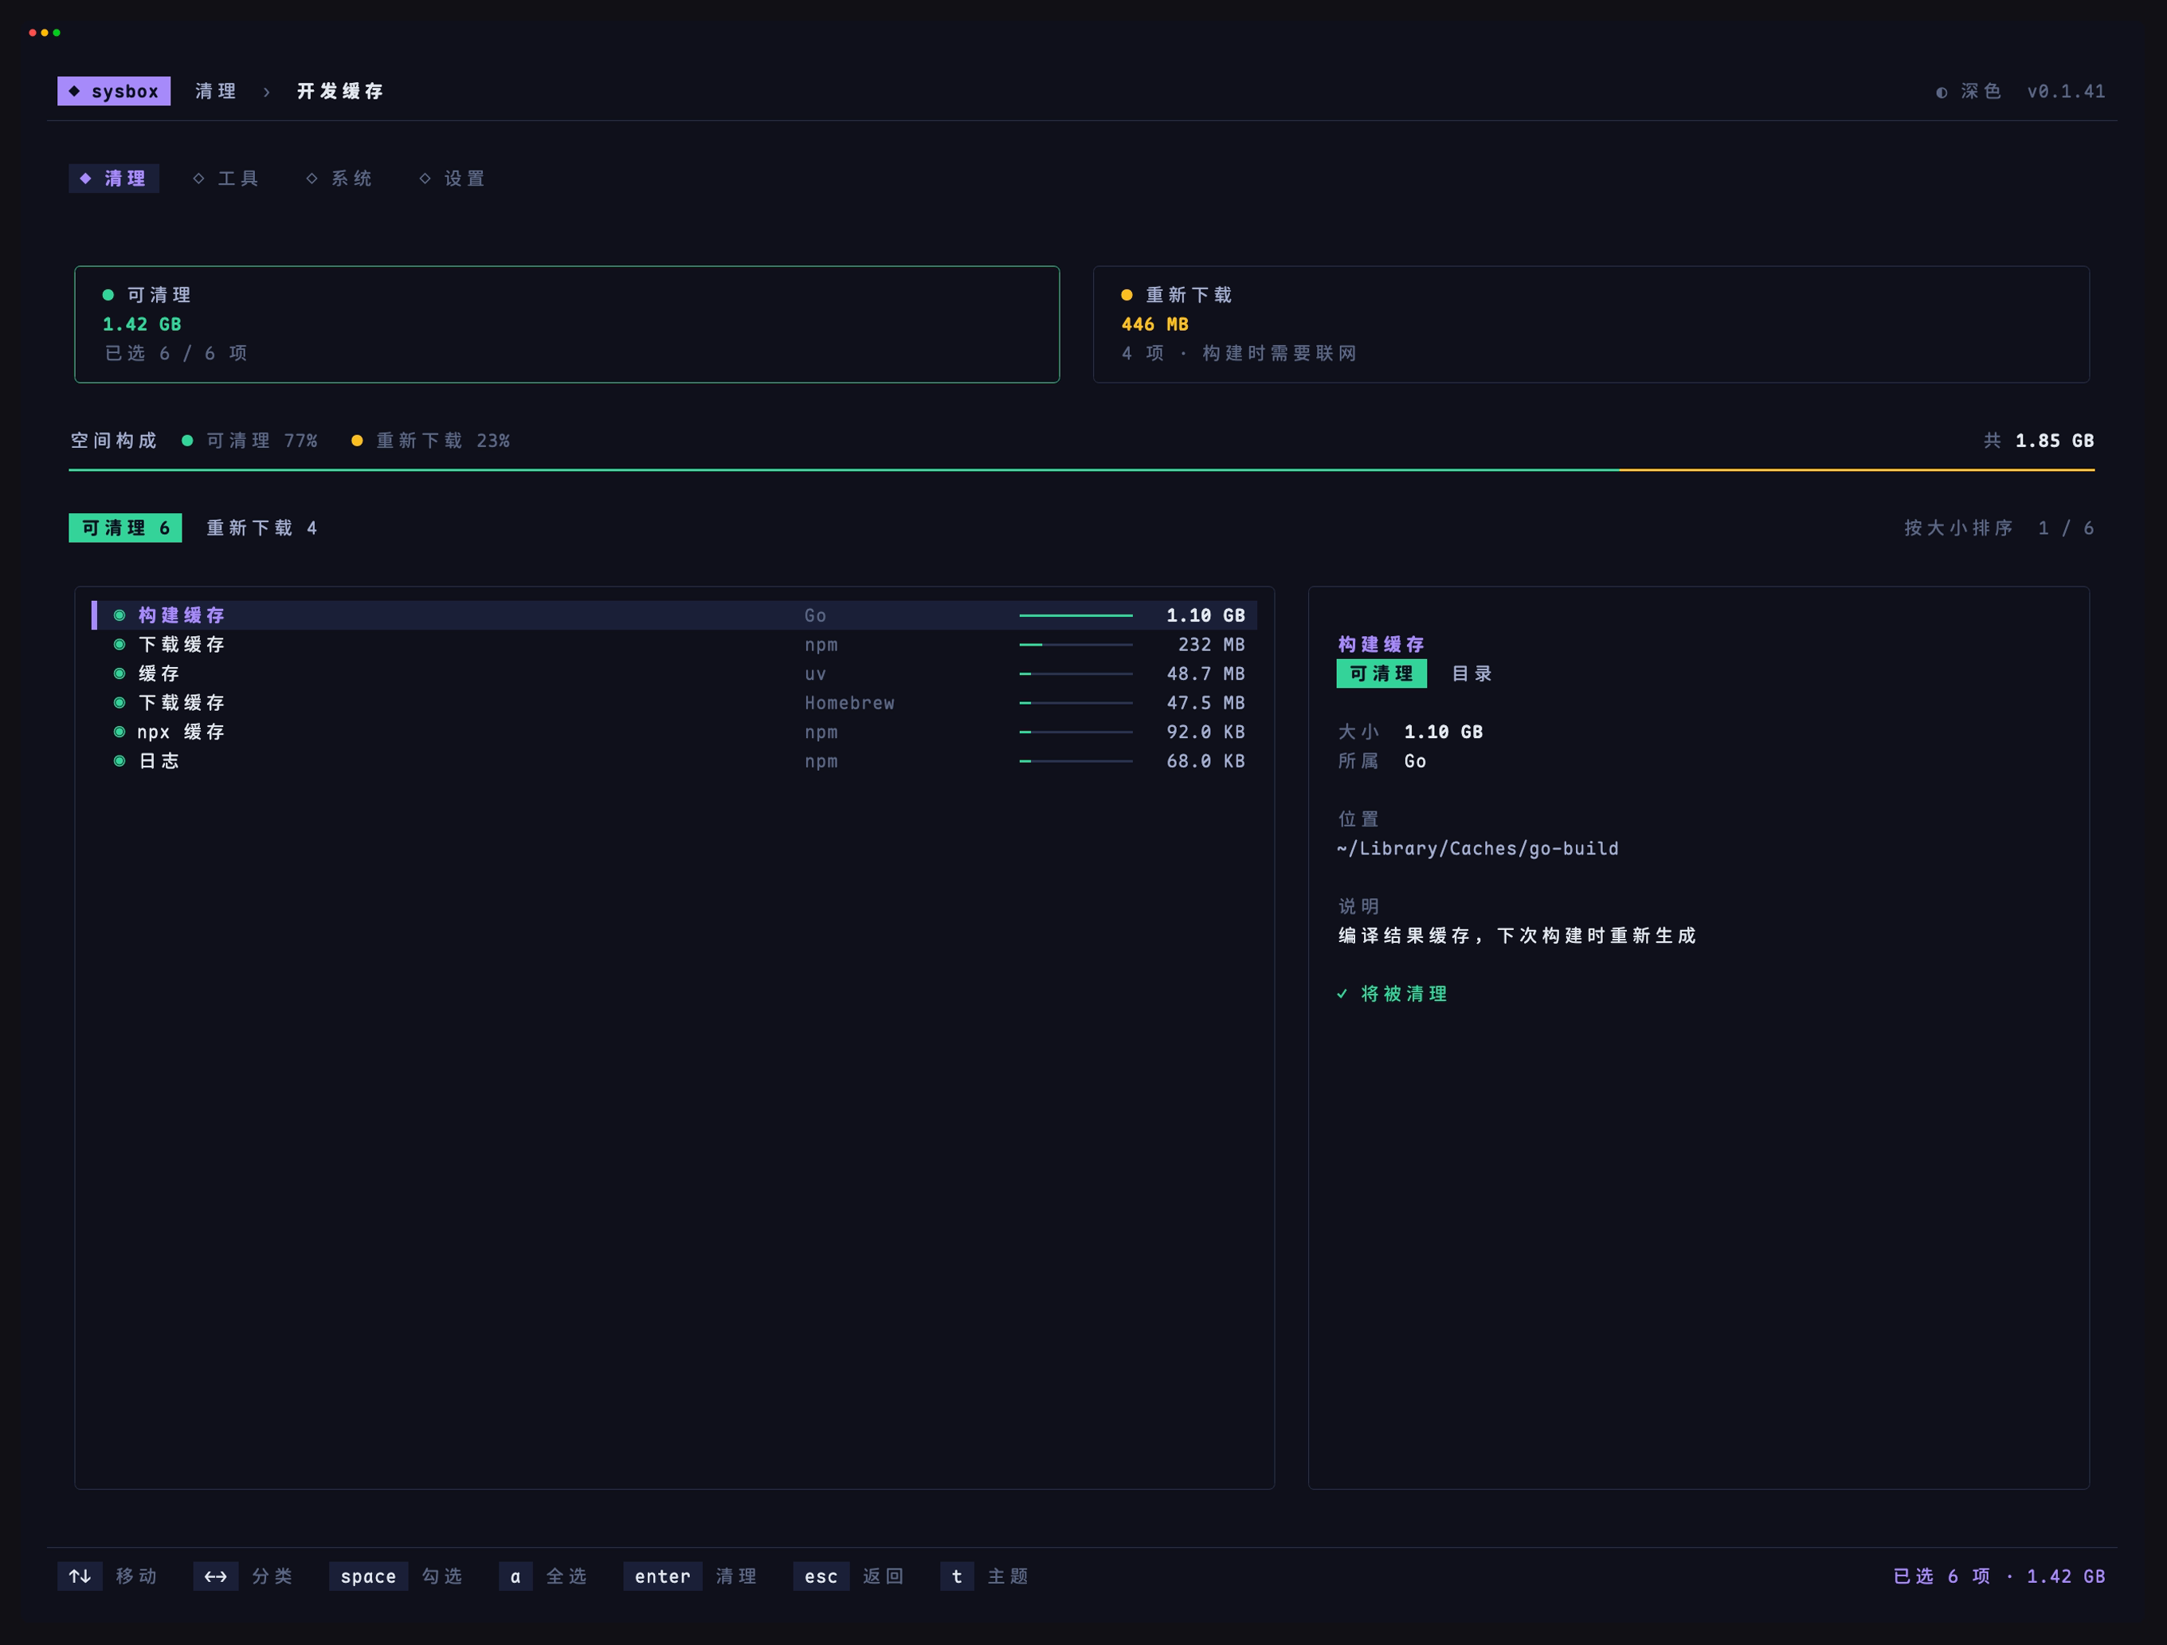Click 已选 6 项 · 1.42 GB status
The image size is (2167, 1645).
coord(1998,1576)
